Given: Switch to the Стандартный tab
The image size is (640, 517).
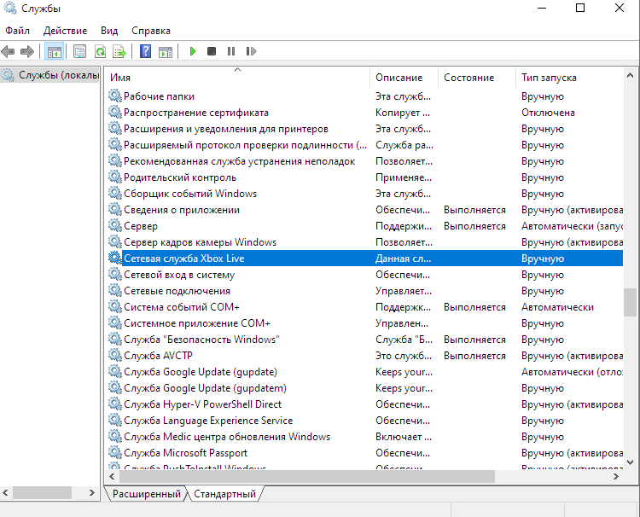Looking at the screenshot, I should pos(224,494).
